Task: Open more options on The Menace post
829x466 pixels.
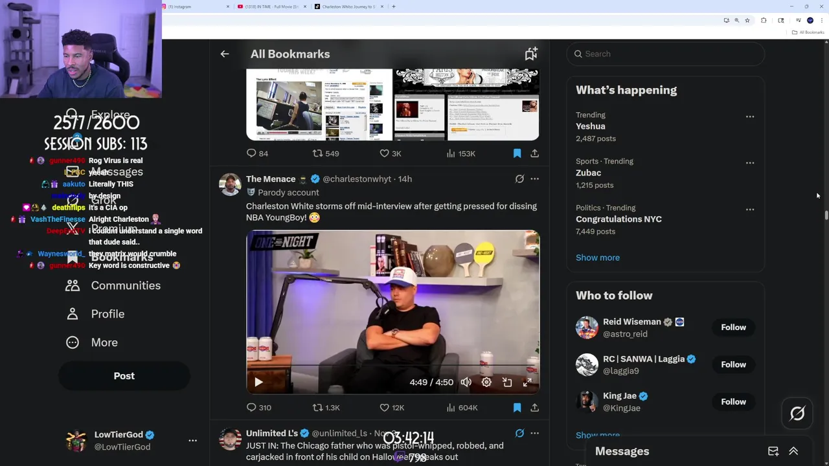Action: [534, 179]
